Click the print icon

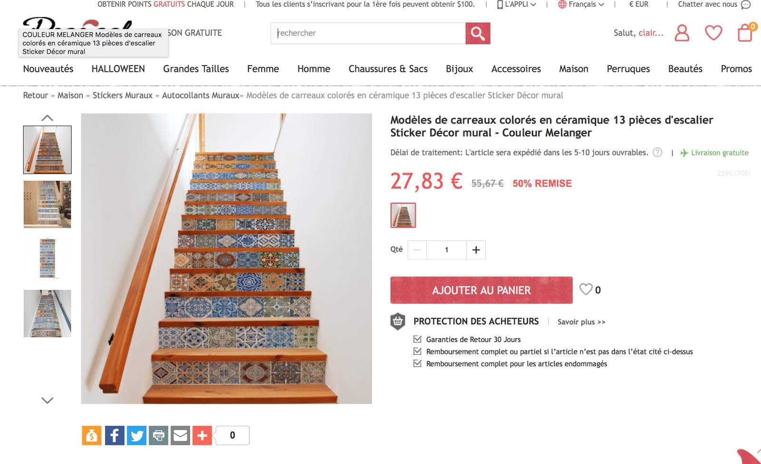click(158, 436)
